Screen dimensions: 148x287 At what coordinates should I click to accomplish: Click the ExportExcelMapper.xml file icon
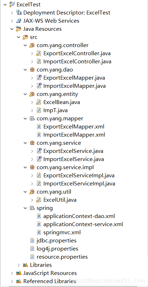[39, 126]
